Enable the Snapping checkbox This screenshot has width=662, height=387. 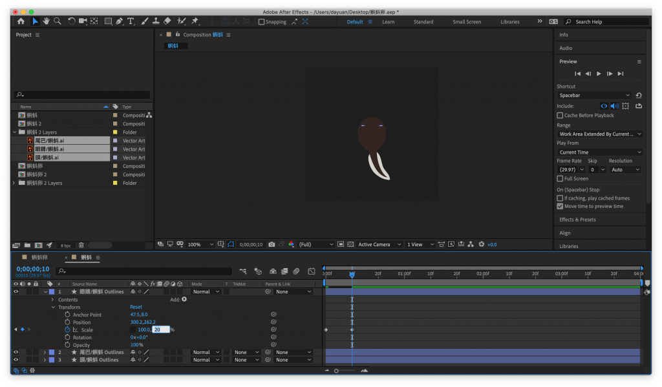pos(261,22)
